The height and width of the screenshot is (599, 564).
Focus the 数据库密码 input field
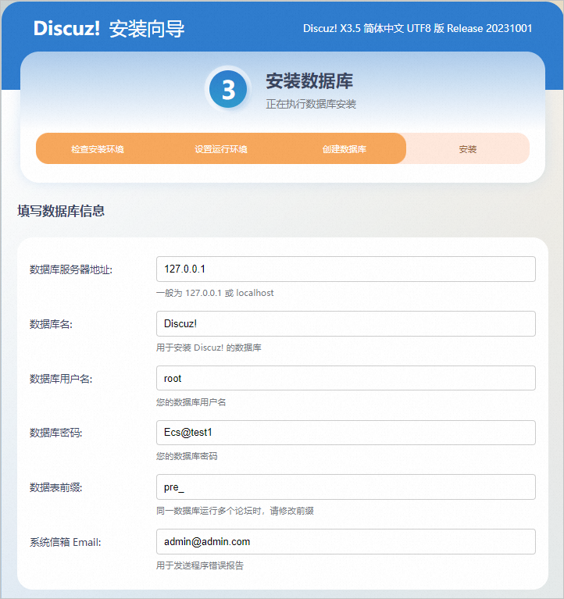click(x=345, y=433)
